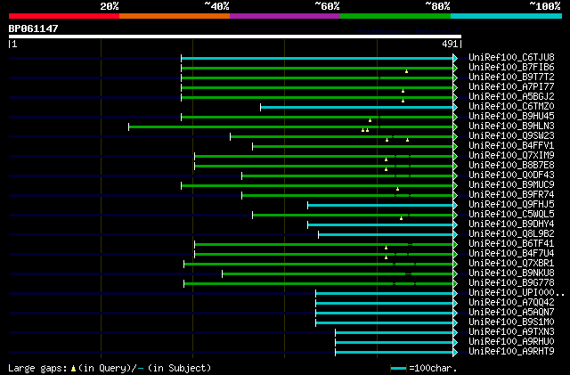This screenshot has height=375, width=570.
Task: Select the UniRef100_B9HU45 label
Action: point(511,117)
